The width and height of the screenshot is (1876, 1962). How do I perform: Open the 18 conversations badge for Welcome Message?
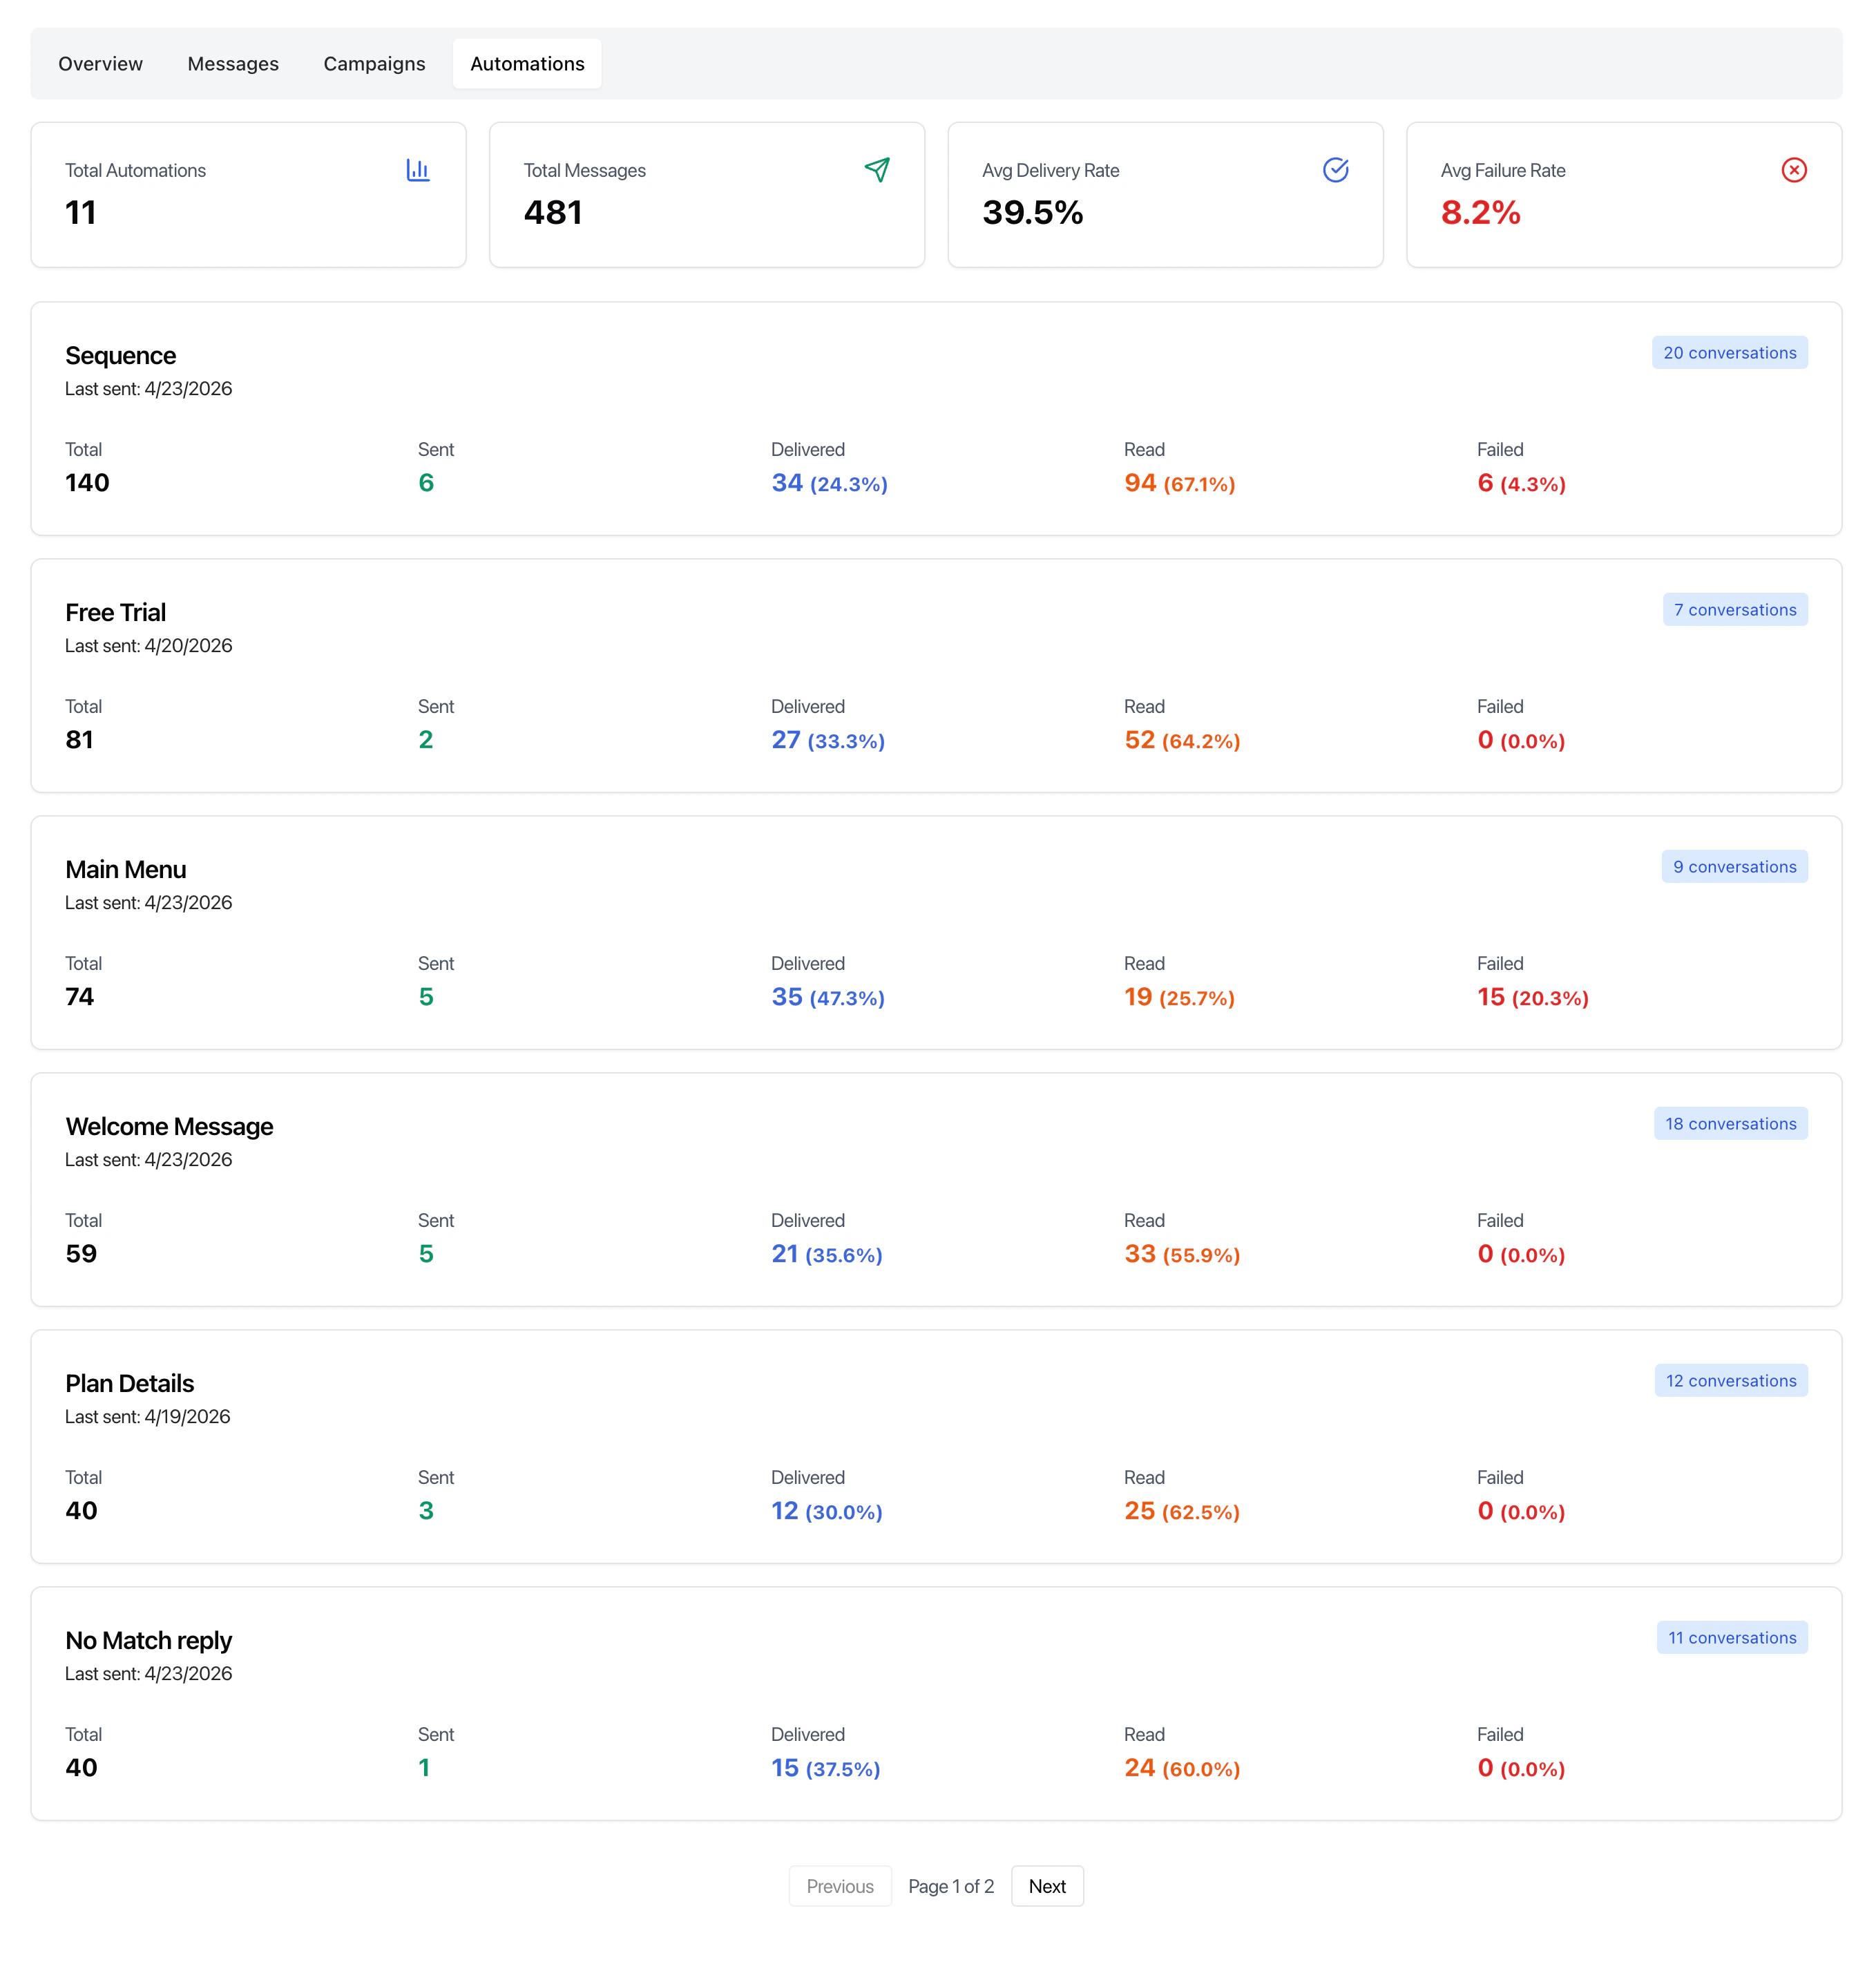(x=1730, y=1124)
